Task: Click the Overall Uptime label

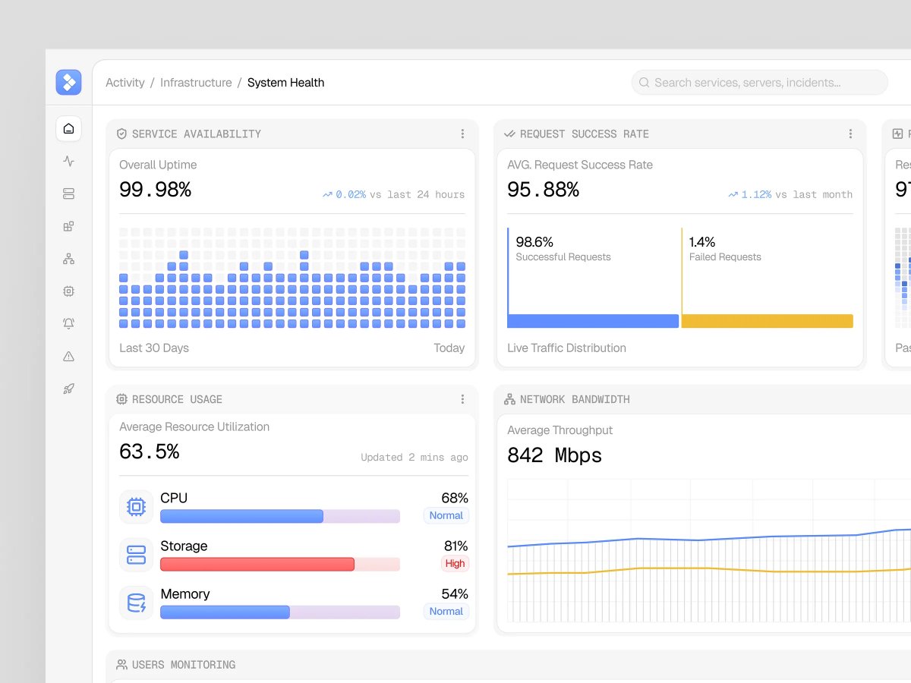Action: [158, 165]
